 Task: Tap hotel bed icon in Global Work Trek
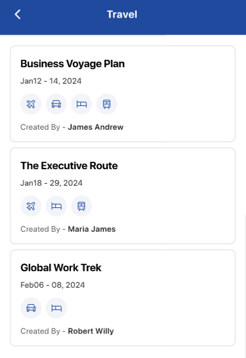click(56, 308)
